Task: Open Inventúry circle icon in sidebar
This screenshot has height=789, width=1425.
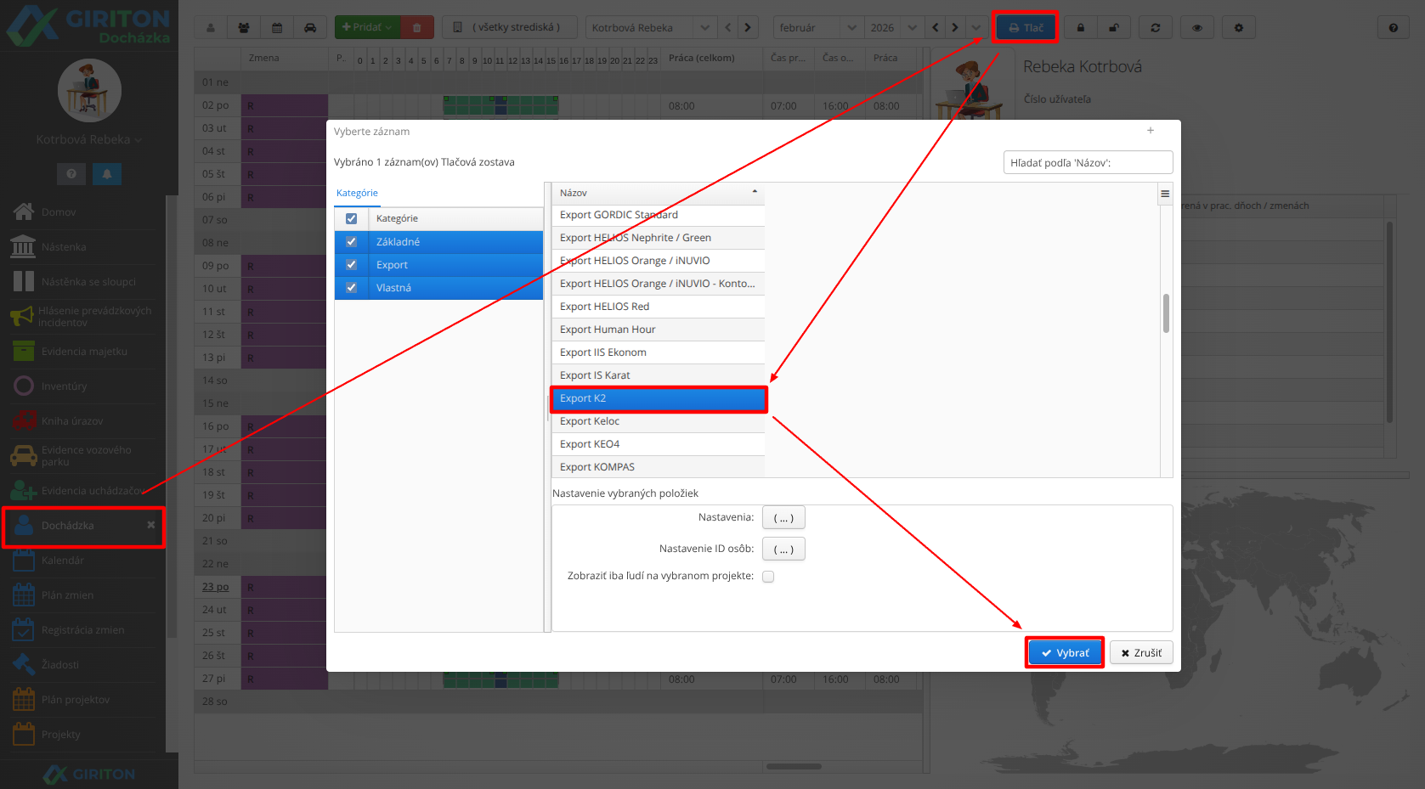Action: (x=24, y=386)
